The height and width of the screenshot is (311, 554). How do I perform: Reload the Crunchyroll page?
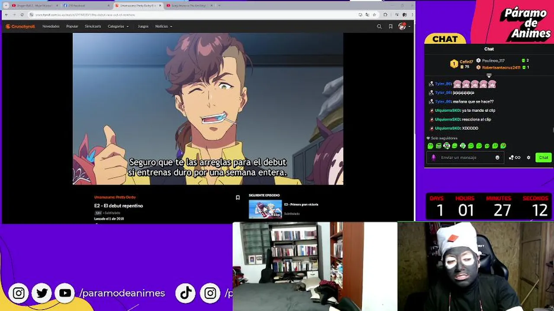[x=22, y=15]
